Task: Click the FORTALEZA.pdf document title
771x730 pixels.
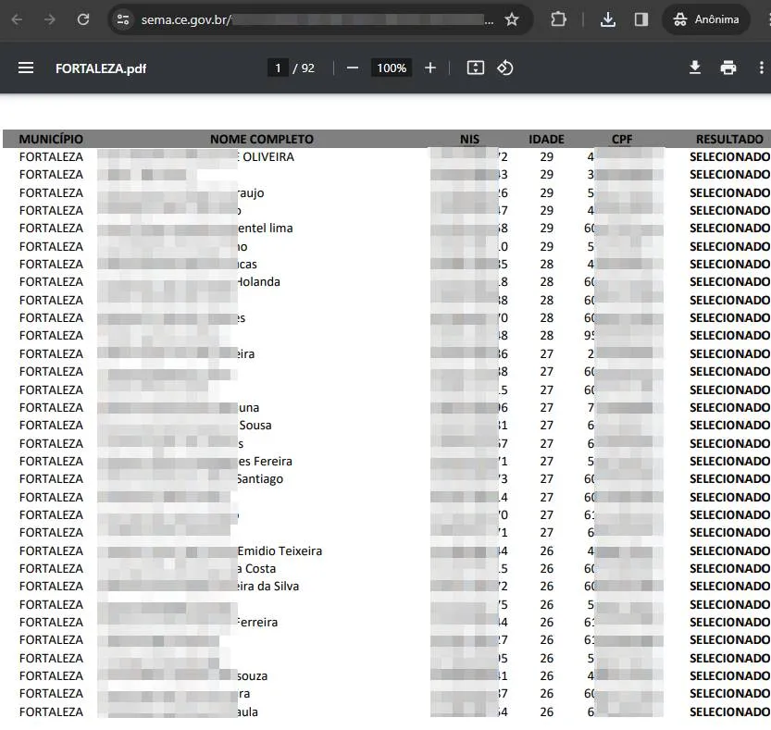Action: [x=101, y=68]
